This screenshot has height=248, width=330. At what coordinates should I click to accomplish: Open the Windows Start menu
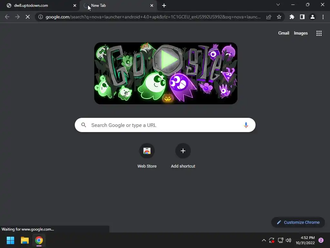click(10, 240)
